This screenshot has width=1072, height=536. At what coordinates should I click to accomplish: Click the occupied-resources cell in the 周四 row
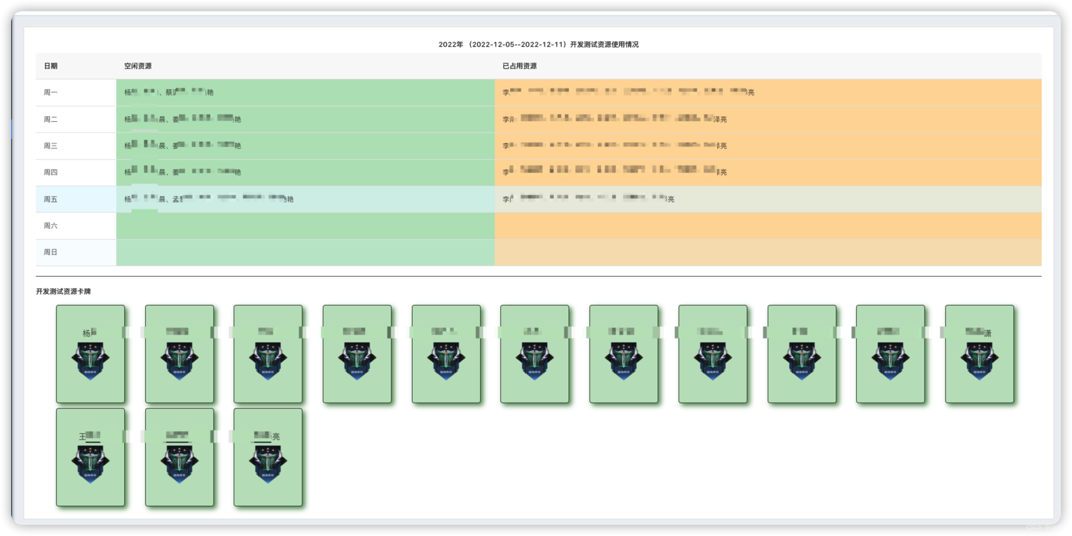tap(768, 172)
